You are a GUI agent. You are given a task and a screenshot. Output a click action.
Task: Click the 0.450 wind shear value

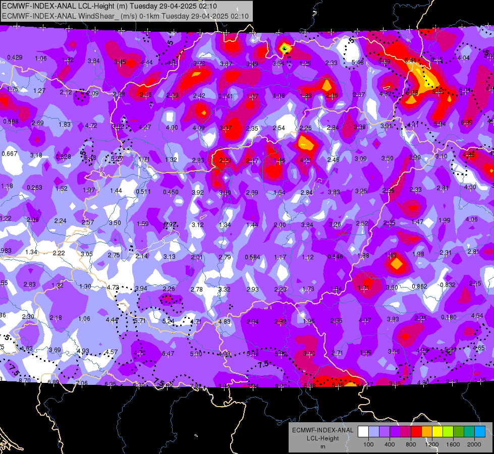171,192
